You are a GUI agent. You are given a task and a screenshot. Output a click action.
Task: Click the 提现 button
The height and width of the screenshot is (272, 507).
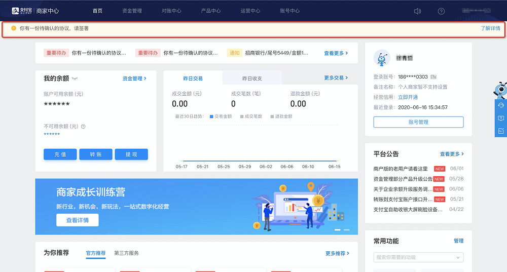131,154
